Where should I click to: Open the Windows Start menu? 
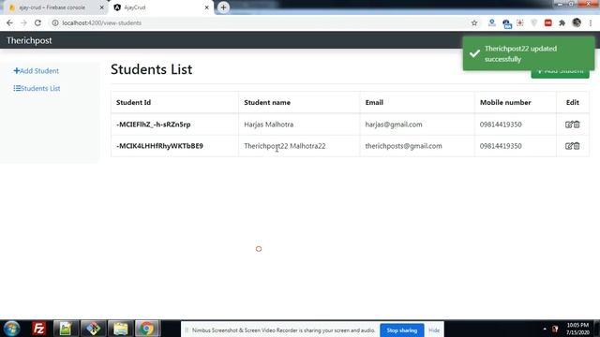click(12, 329)
